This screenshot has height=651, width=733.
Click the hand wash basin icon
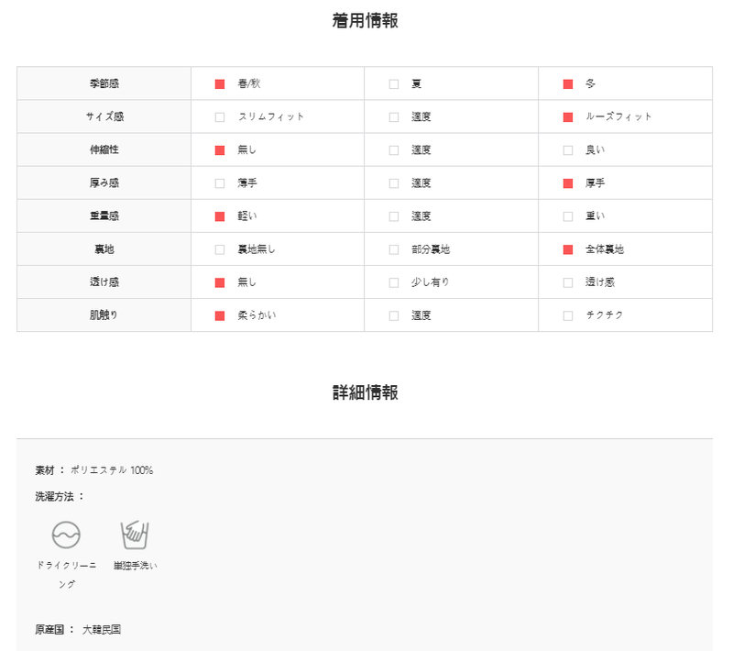[135, 535]
